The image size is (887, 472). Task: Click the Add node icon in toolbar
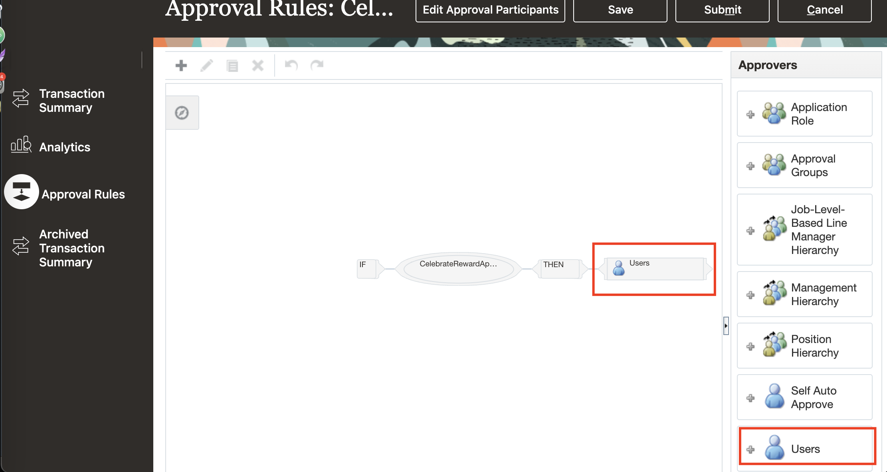point(181,65)
